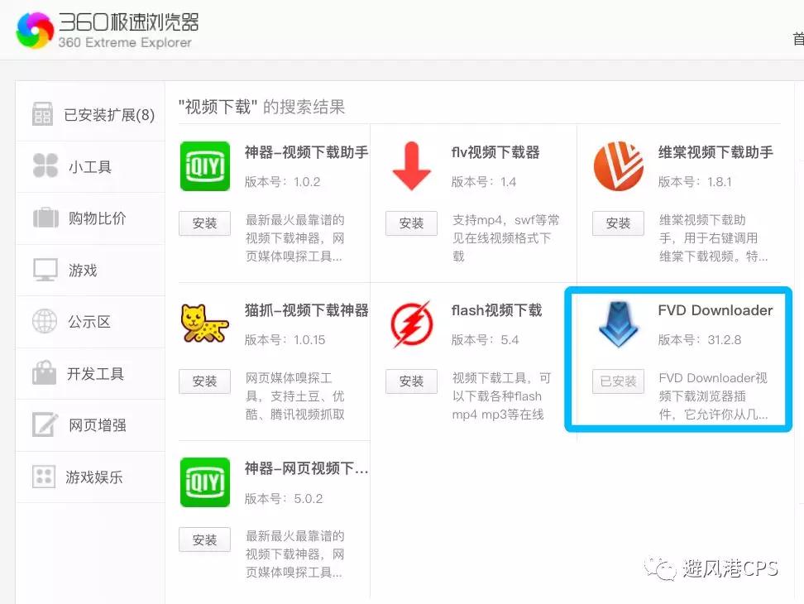Open the FVD Downloader title link
Image resolution: width=804 pixels, height=604 pixels.
click(x=715, y=310)
